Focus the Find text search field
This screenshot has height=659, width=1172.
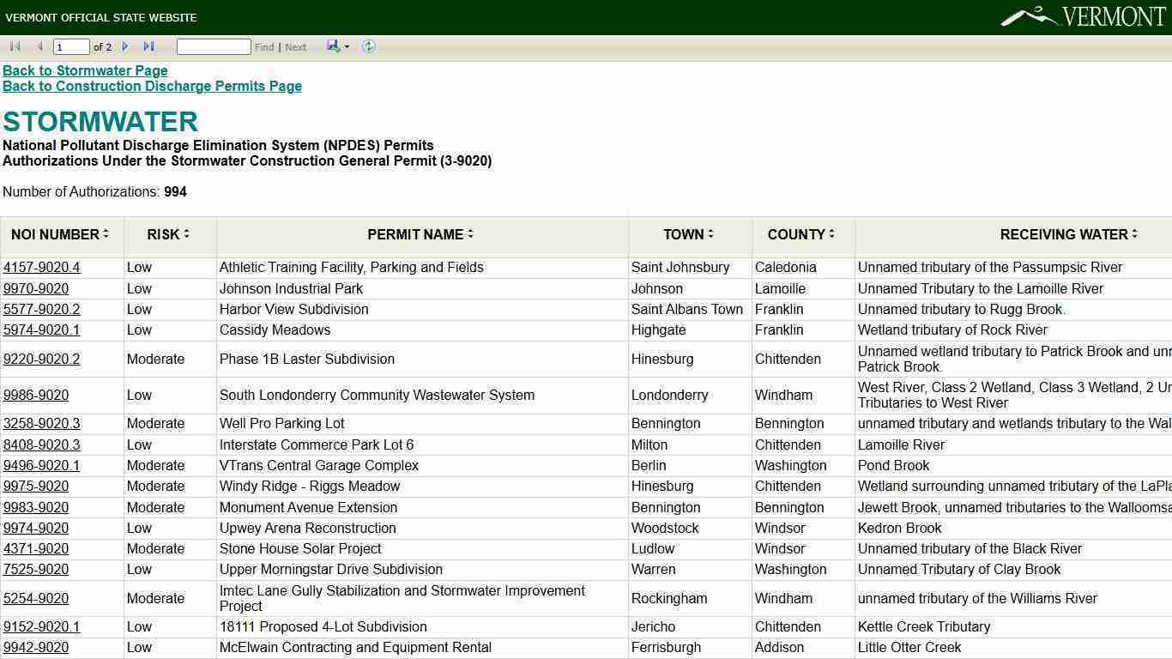214,46
